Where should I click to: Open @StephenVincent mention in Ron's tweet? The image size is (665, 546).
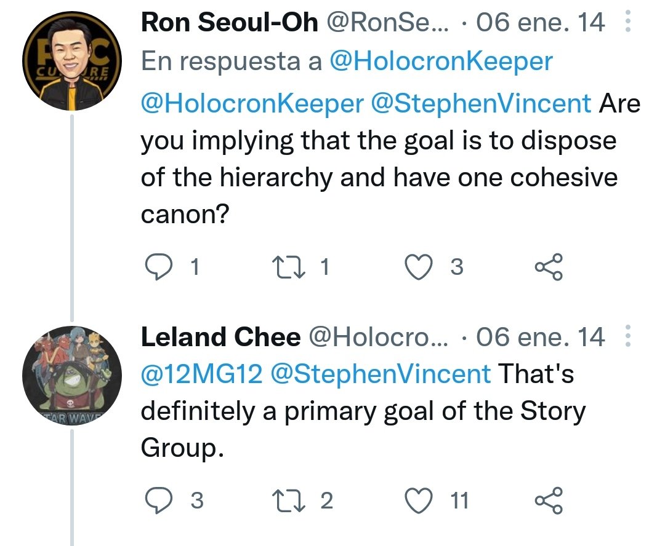[481, 103]
